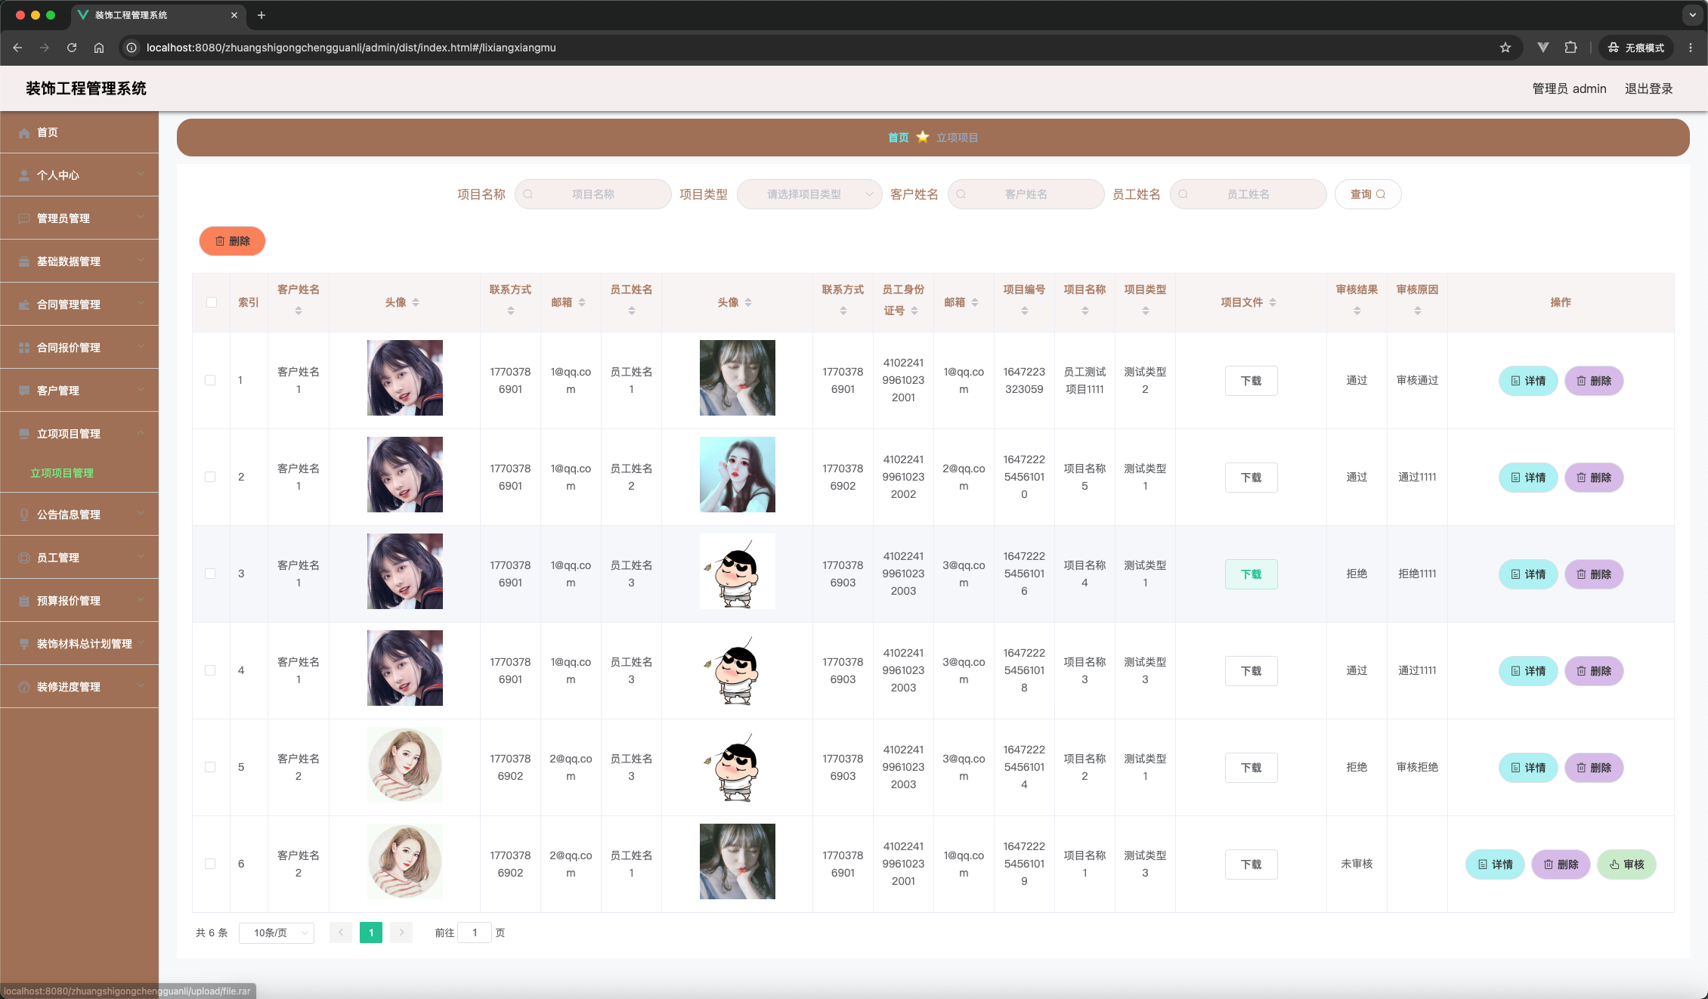Click the 客户管理 sidebar icon
The width and height of the screenshot is (1708, 999).
(24, 391)
